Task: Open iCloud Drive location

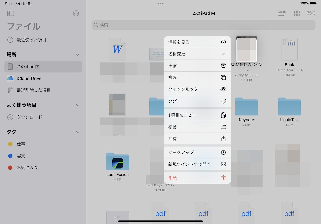Action: tap(43, 78)
